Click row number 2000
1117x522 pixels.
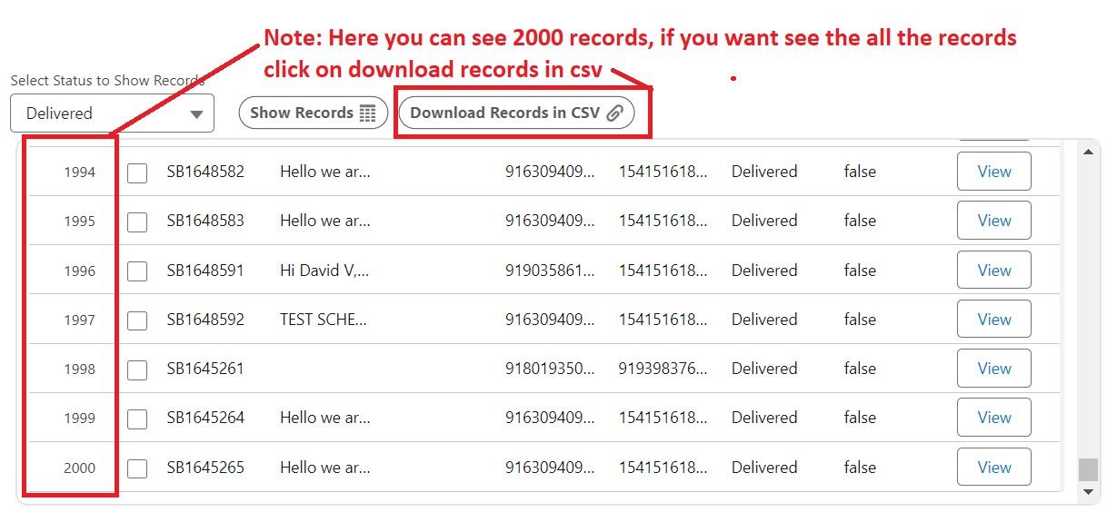pyautogui.click(x=79, y=468)
